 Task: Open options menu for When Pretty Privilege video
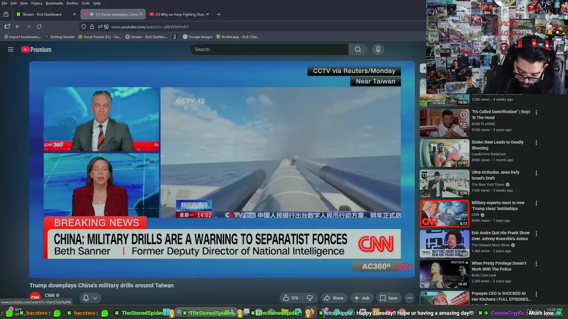click(x=536, y=264)
